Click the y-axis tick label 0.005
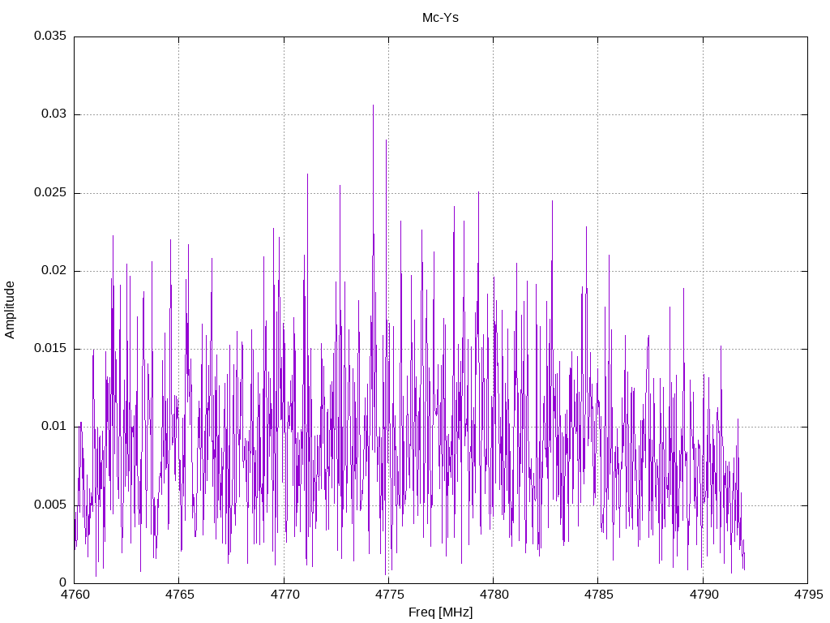The image size is (830, 623). 50,505
